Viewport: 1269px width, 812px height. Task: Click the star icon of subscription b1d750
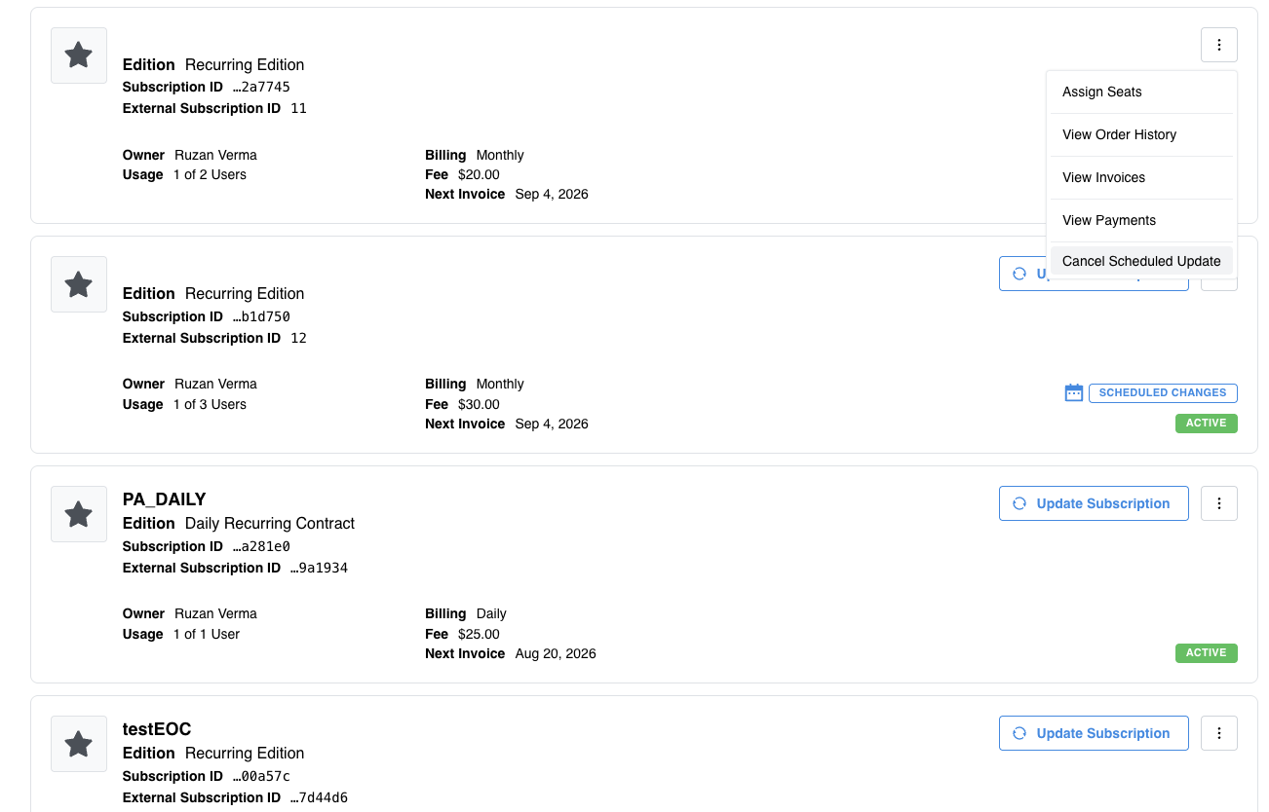point(79,284)
